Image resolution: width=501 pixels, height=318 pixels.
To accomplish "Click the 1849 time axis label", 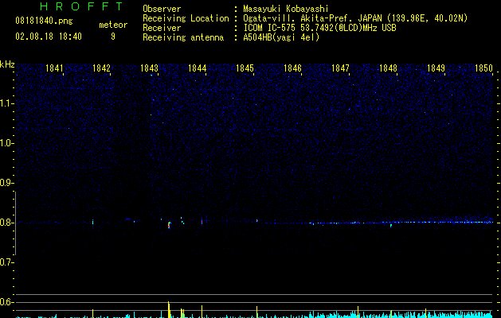I will (x=436, y=68).
